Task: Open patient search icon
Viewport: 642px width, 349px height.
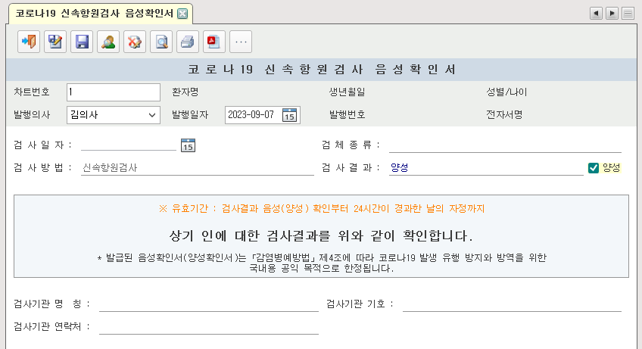Action: pos(108,42)
